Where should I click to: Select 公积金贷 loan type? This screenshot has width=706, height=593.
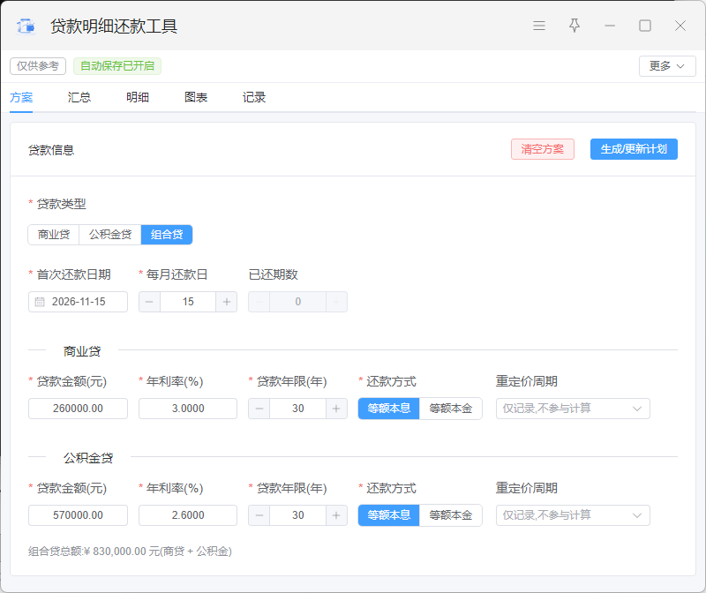(110, 235)
